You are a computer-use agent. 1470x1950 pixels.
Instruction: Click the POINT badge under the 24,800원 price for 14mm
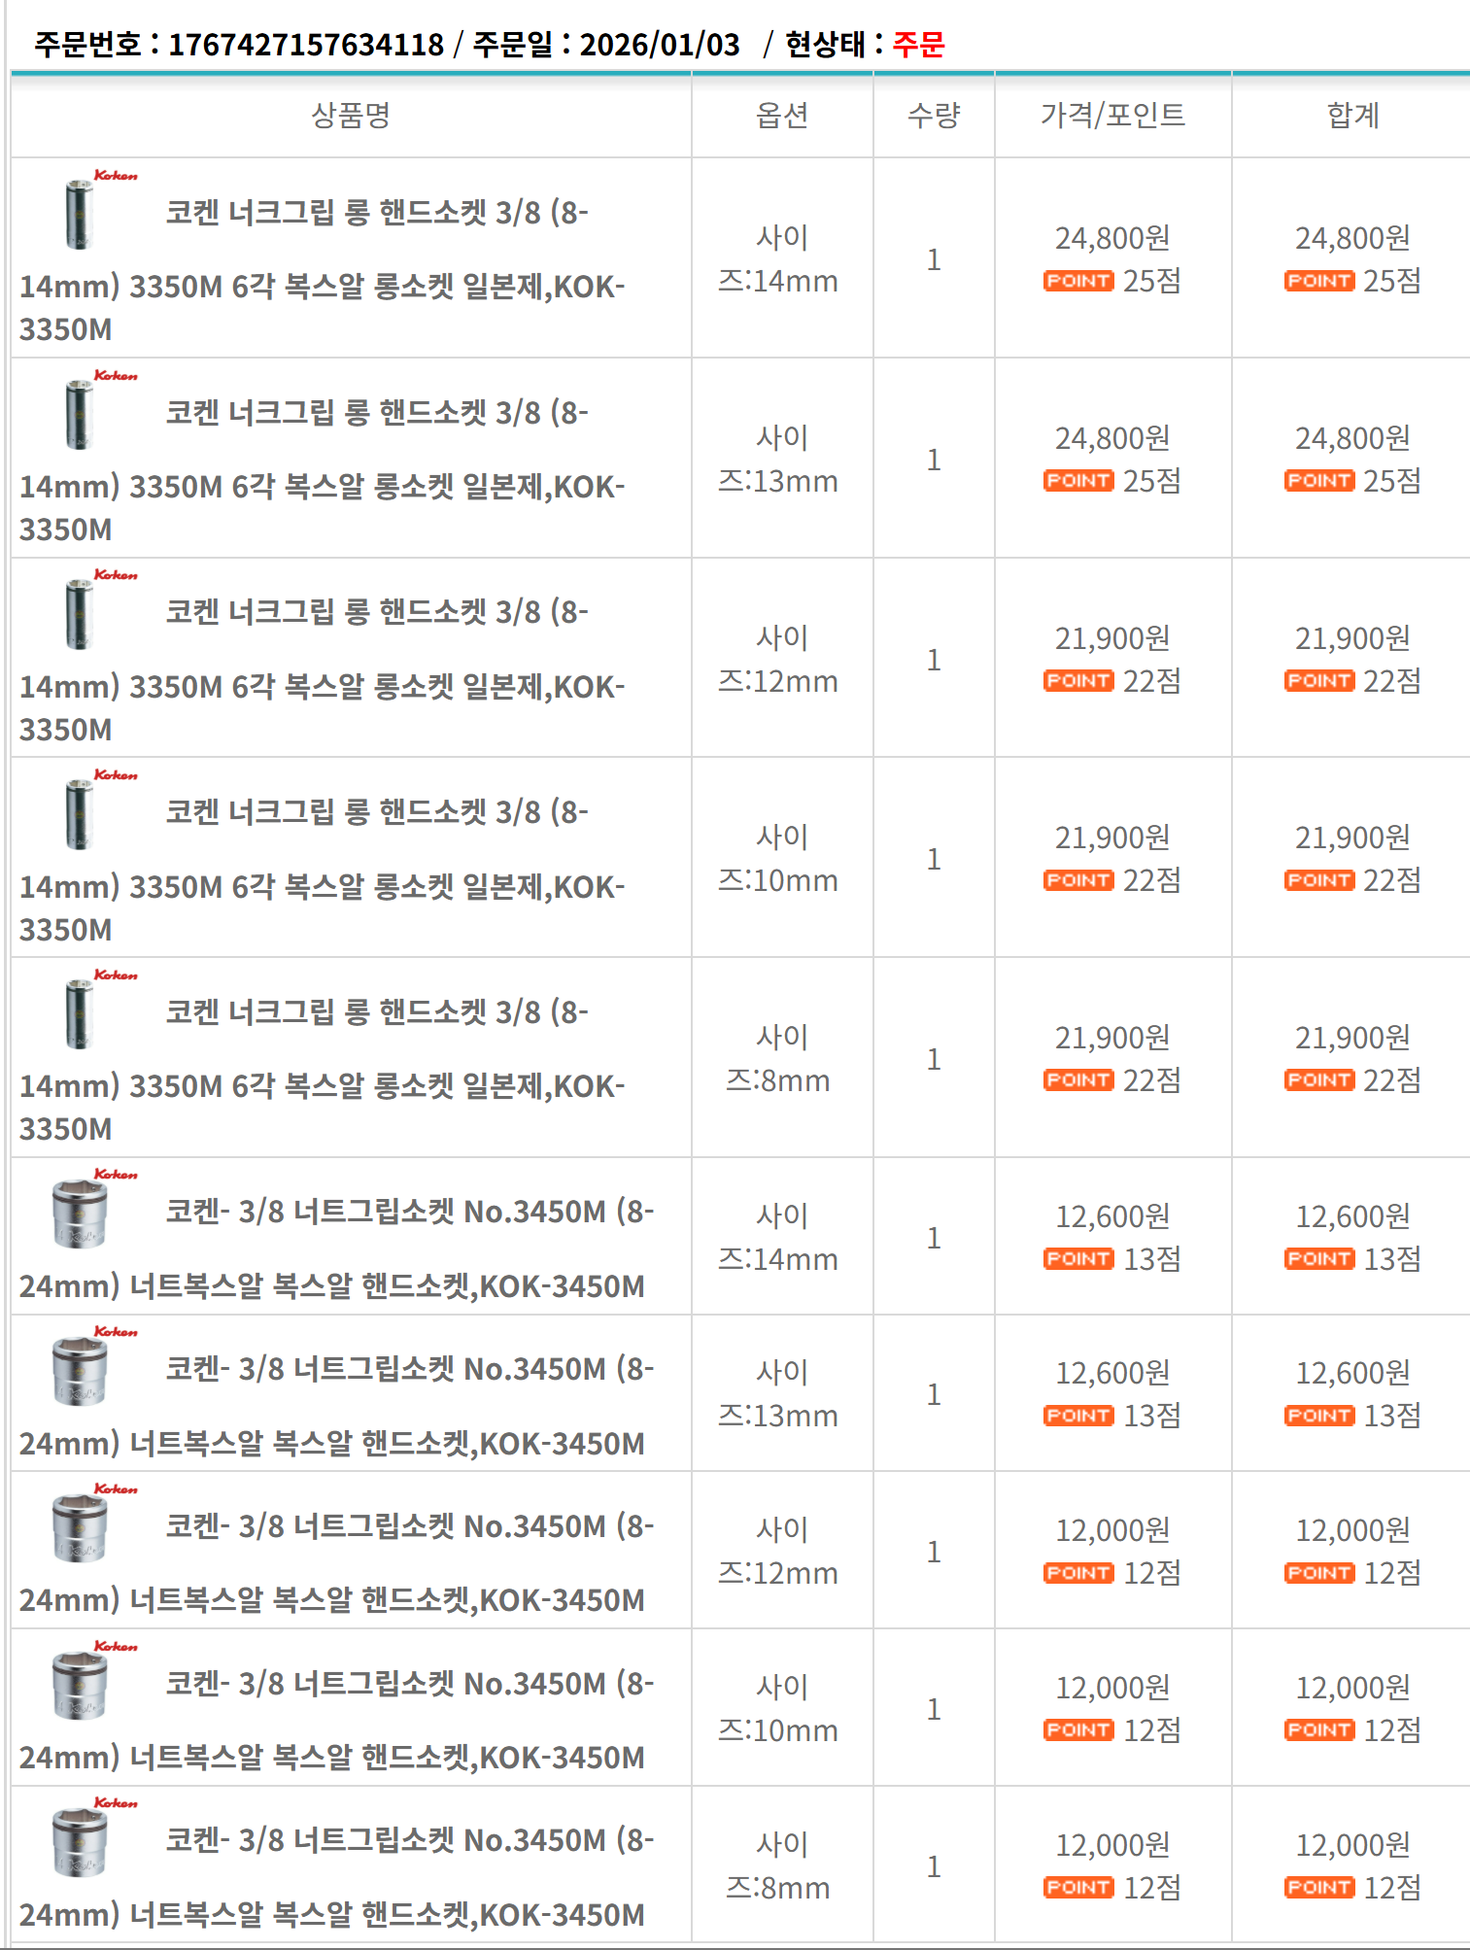coord(1077,281)
